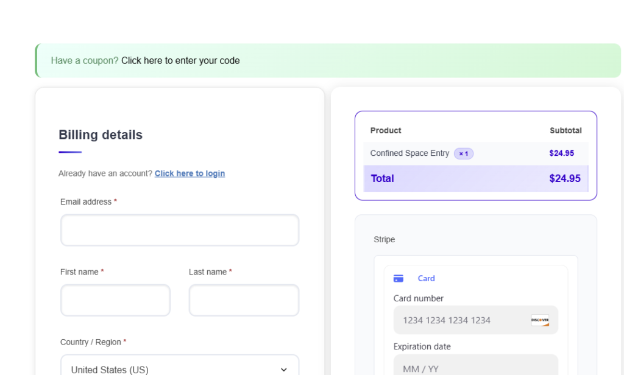Click into the Last name field
Viewport: 624px width, 375px height.
(244, 300)
